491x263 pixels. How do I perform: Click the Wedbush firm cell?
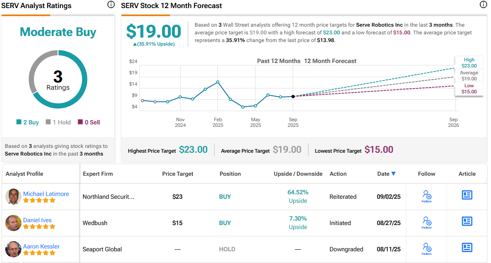tap(95, 223)
